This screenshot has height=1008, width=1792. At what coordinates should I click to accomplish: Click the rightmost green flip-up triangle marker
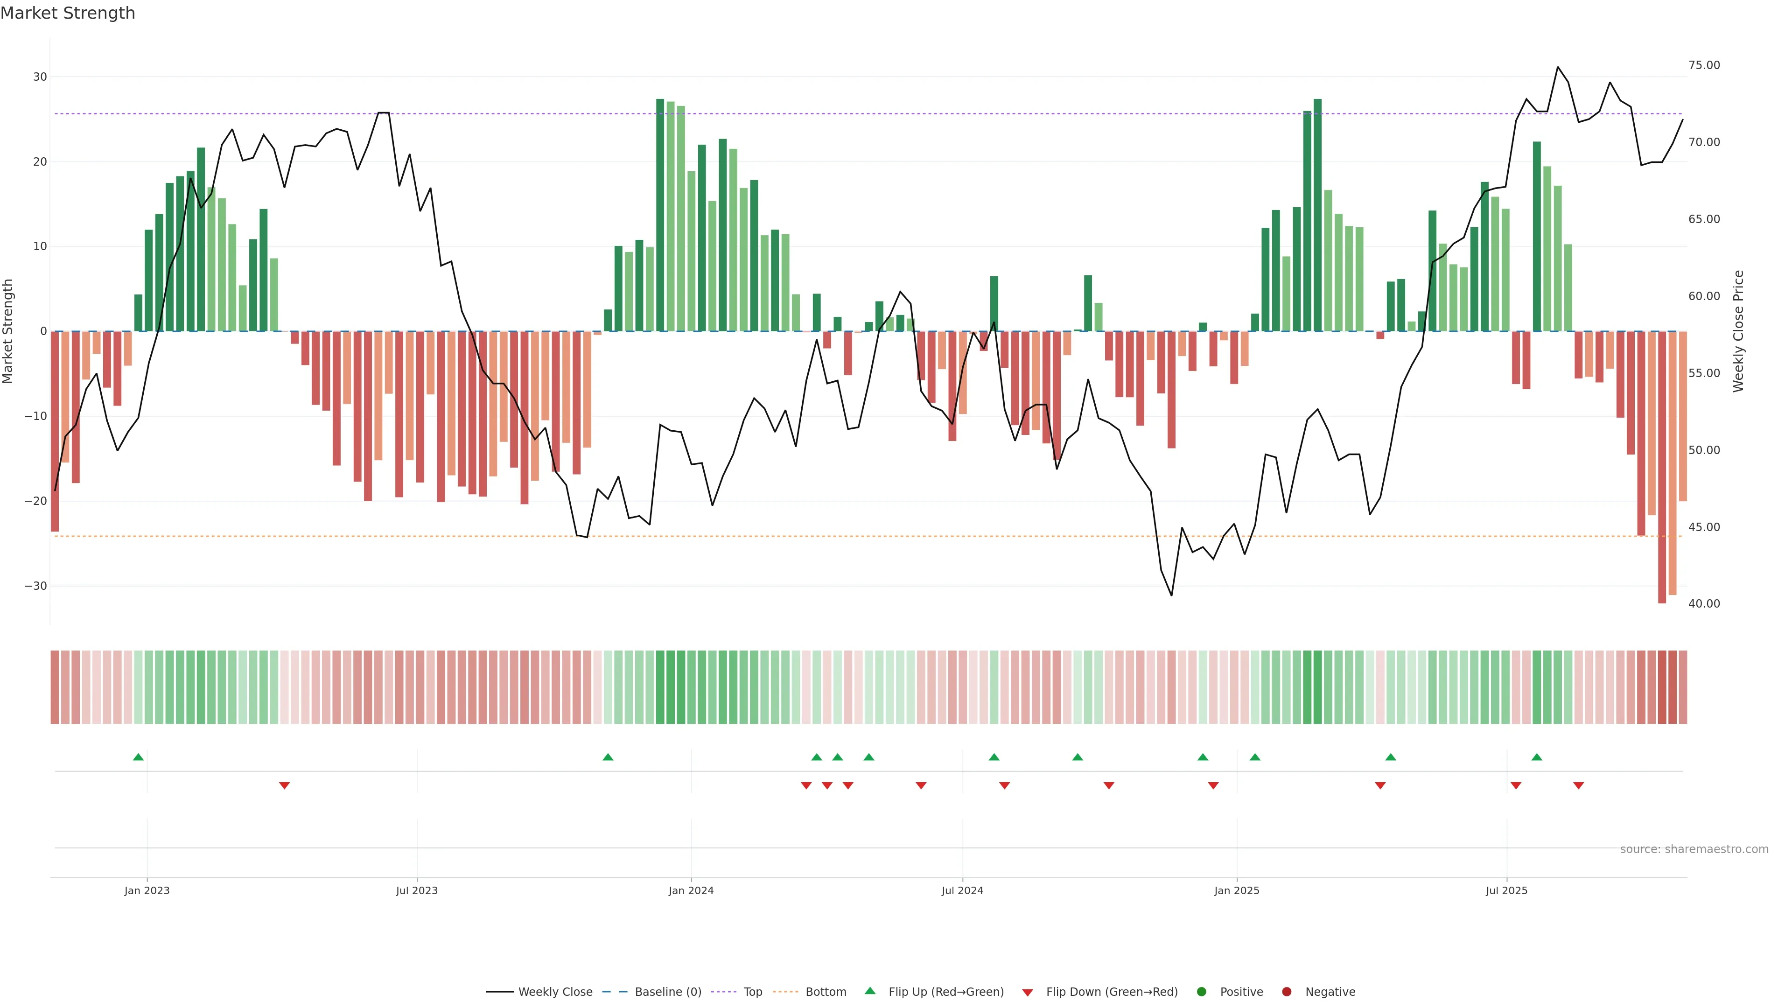[x=1537, y=757]
